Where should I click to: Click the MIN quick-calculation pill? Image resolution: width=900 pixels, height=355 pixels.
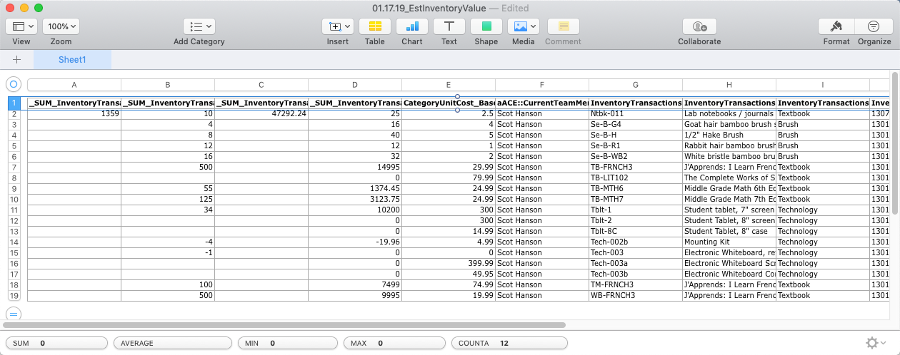pos(288,343)
